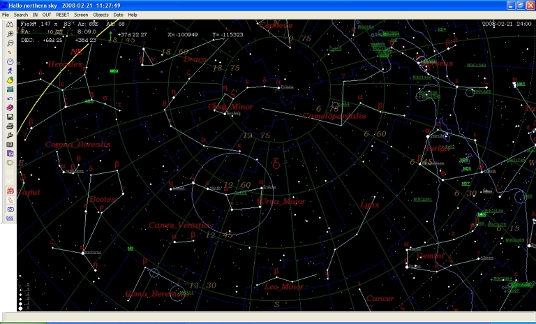
Task: Click the Cepheus constellation label
Action: click(x=276, y=25)
